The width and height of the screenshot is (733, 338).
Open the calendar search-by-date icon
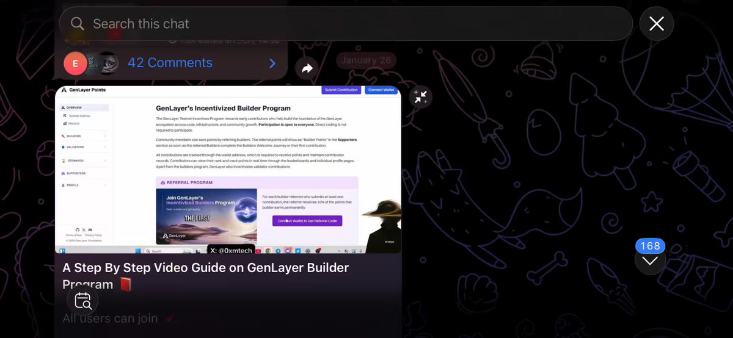pyautogui.click(x=82, y=301)
